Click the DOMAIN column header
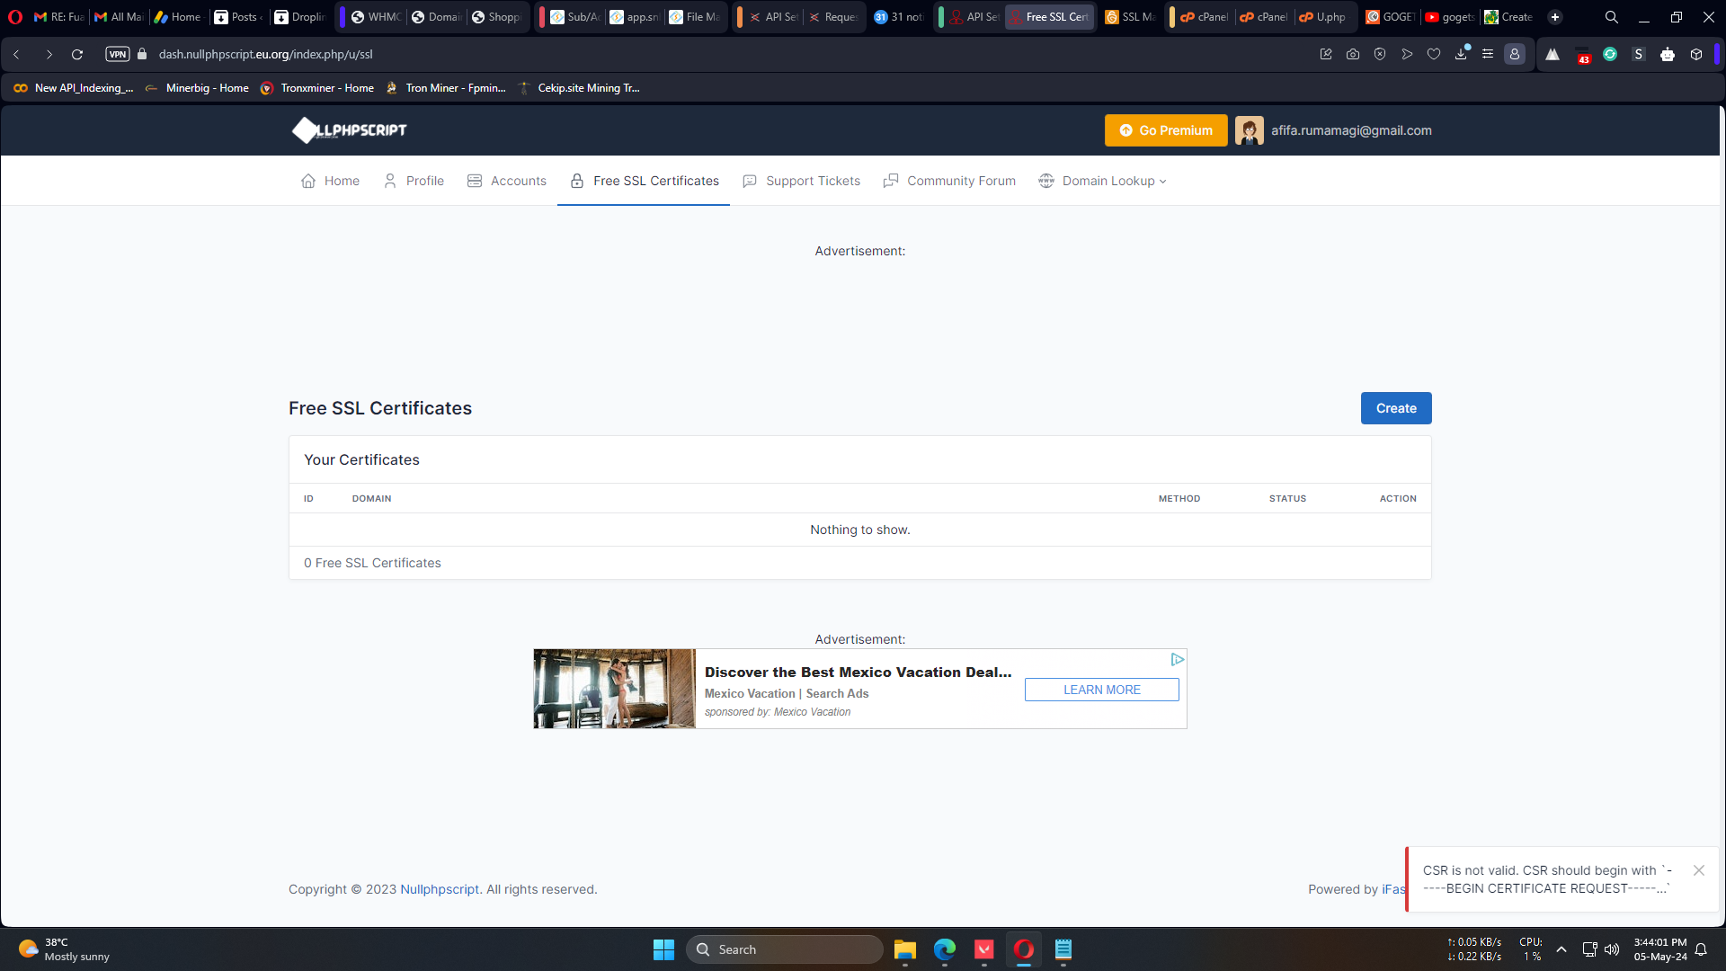The image size is (1726, 971). (371, 498)
